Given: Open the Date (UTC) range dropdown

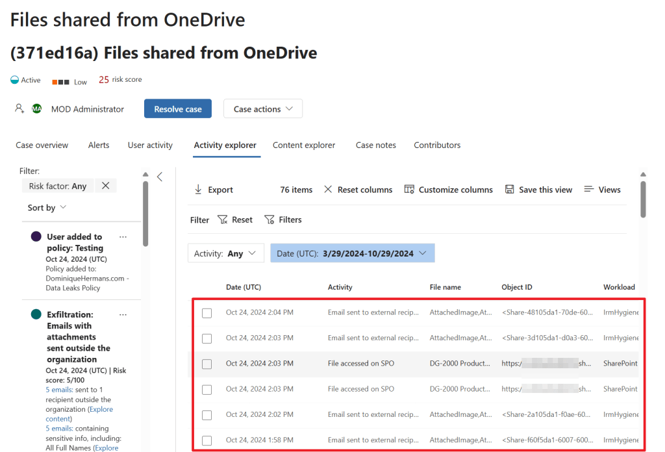Looking at the screenshot, I should (x=352, y=253).
